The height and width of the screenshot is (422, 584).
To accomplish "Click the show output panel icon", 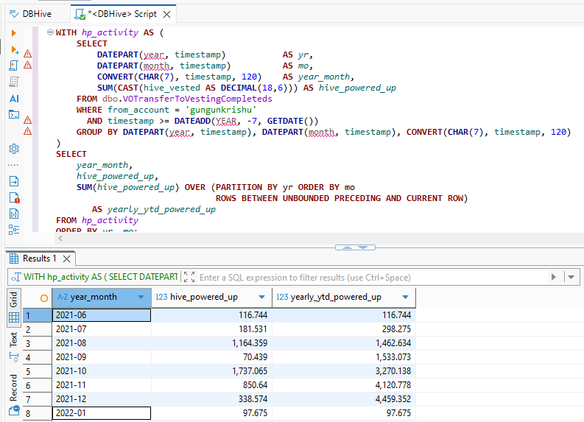I will (13, 181).
